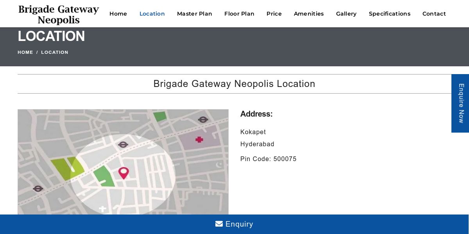Select the Address: heading text

pos(256,114)
